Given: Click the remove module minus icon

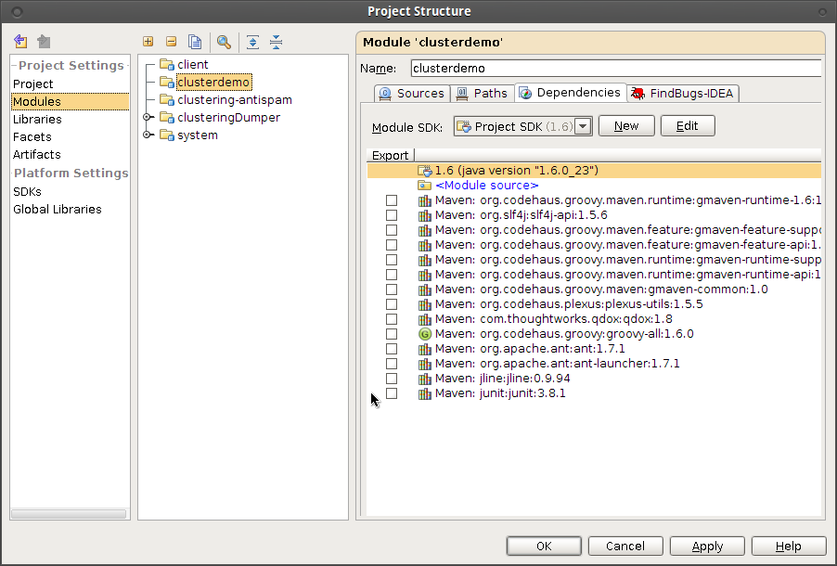Looking at the screenshot, I should [x=171, y=42].
